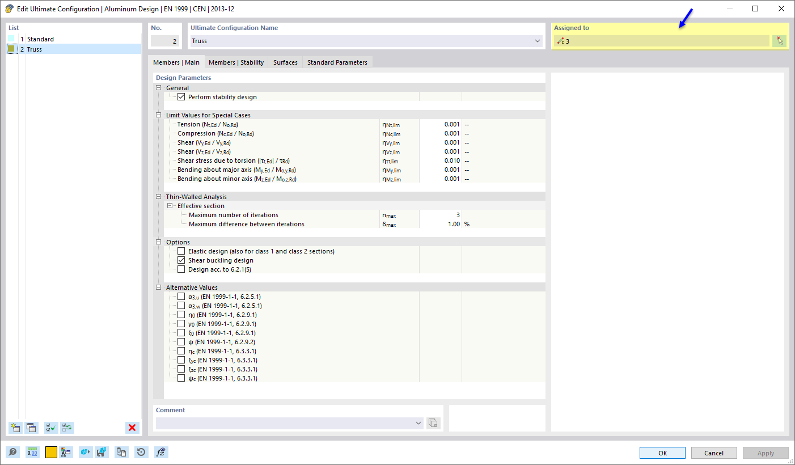This screenshot has height=465, width=795.
Task: Open the Standard Parameters tab
Action: click(337, 62)
